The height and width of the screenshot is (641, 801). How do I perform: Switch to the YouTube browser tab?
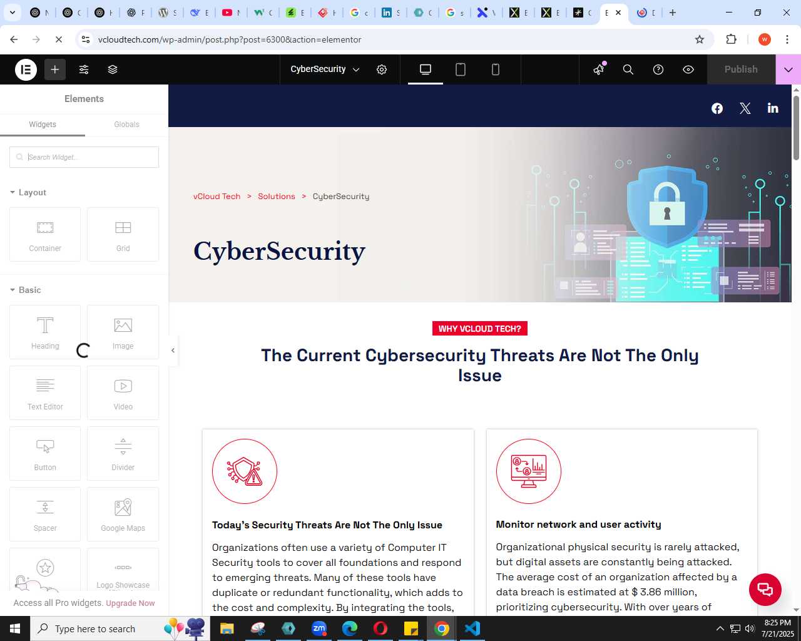click(x=231, y=13)
